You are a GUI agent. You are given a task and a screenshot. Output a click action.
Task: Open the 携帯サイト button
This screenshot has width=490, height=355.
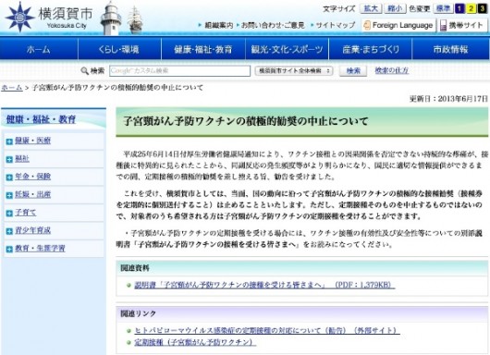pyautogui.click(x=462, y=25)
